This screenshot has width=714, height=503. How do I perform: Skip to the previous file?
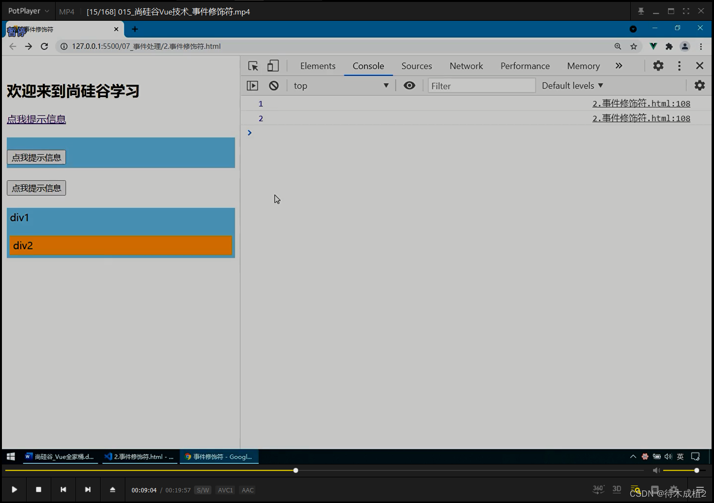[63, 489]
